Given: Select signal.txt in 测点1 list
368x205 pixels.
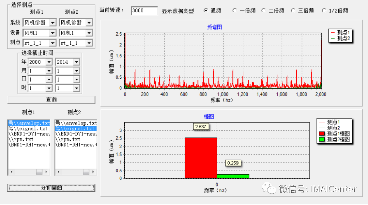Looking at the screenshot, I should (x=28, y=129).
